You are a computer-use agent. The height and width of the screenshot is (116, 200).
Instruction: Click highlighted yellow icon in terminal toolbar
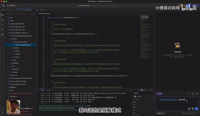(x=142, y=90)
